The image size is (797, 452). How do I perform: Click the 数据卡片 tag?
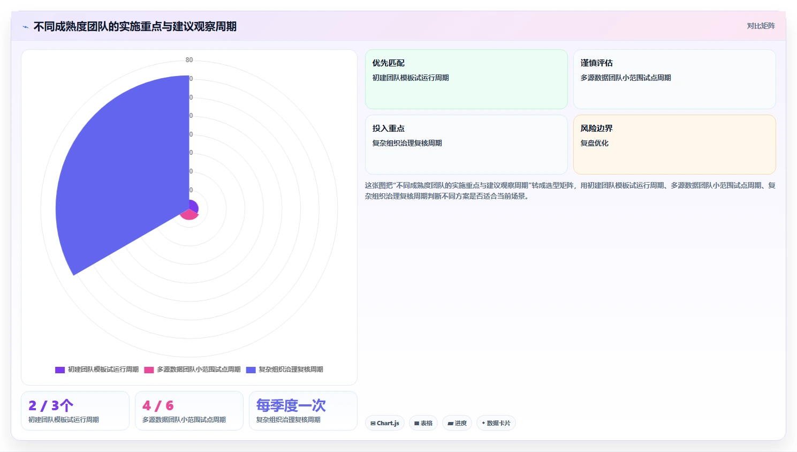pos(496,423)
